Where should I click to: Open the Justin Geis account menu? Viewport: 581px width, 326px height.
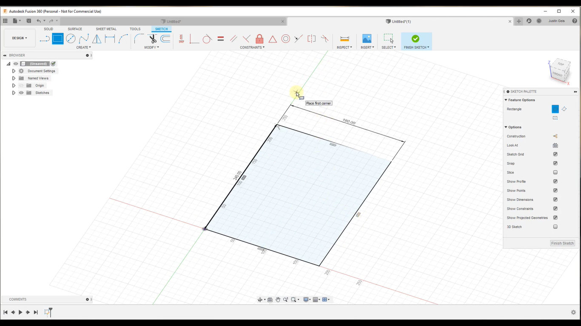click(x=556, y=21)
